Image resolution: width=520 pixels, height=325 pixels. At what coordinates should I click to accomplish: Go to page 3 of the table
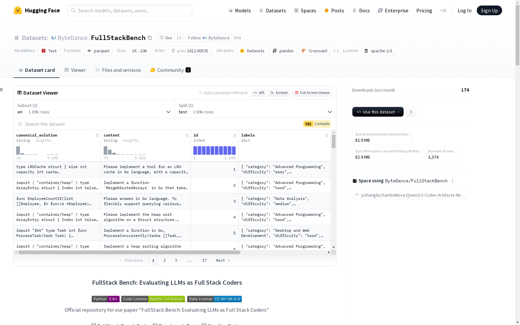(x=176, y=260)
